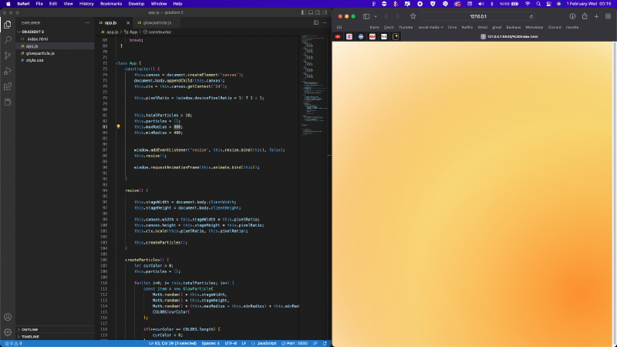Open the YouTube pinned tab in Safari
Screen dimensions: 617x347
338,36
